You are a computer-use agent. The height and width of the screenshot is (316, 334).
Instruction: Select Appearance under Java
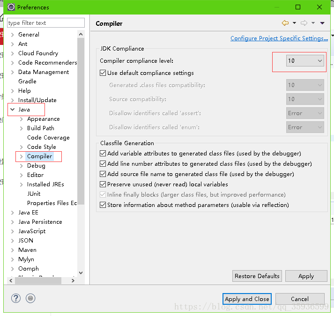tap(44, 119)
